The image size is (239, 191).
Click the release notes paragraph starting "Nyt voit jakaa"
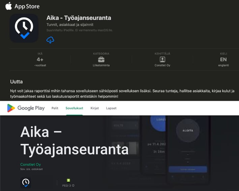[122, 94]
